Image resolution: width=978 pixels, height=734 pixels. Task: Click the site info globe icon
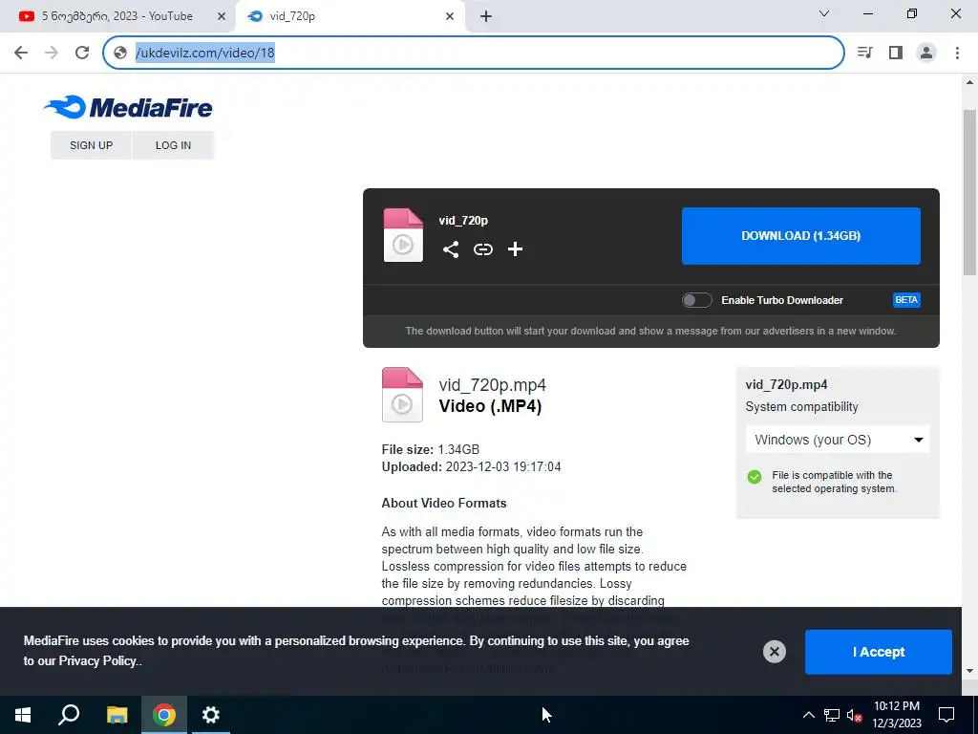click(120, 53)
